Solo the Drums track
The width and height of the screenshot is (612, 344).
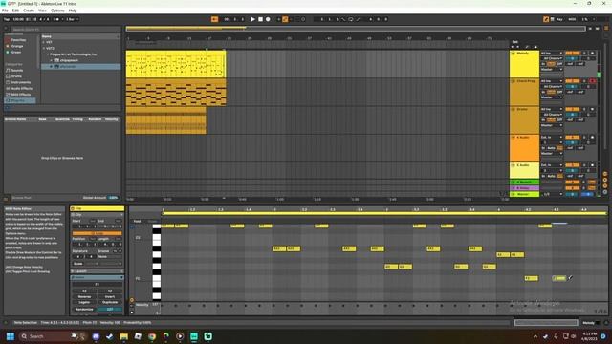click(x=584, y=109)
